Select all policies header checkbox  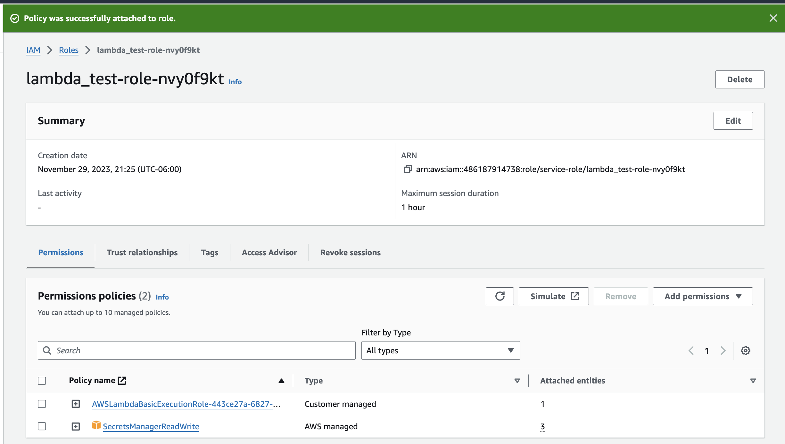pos(42,381)
